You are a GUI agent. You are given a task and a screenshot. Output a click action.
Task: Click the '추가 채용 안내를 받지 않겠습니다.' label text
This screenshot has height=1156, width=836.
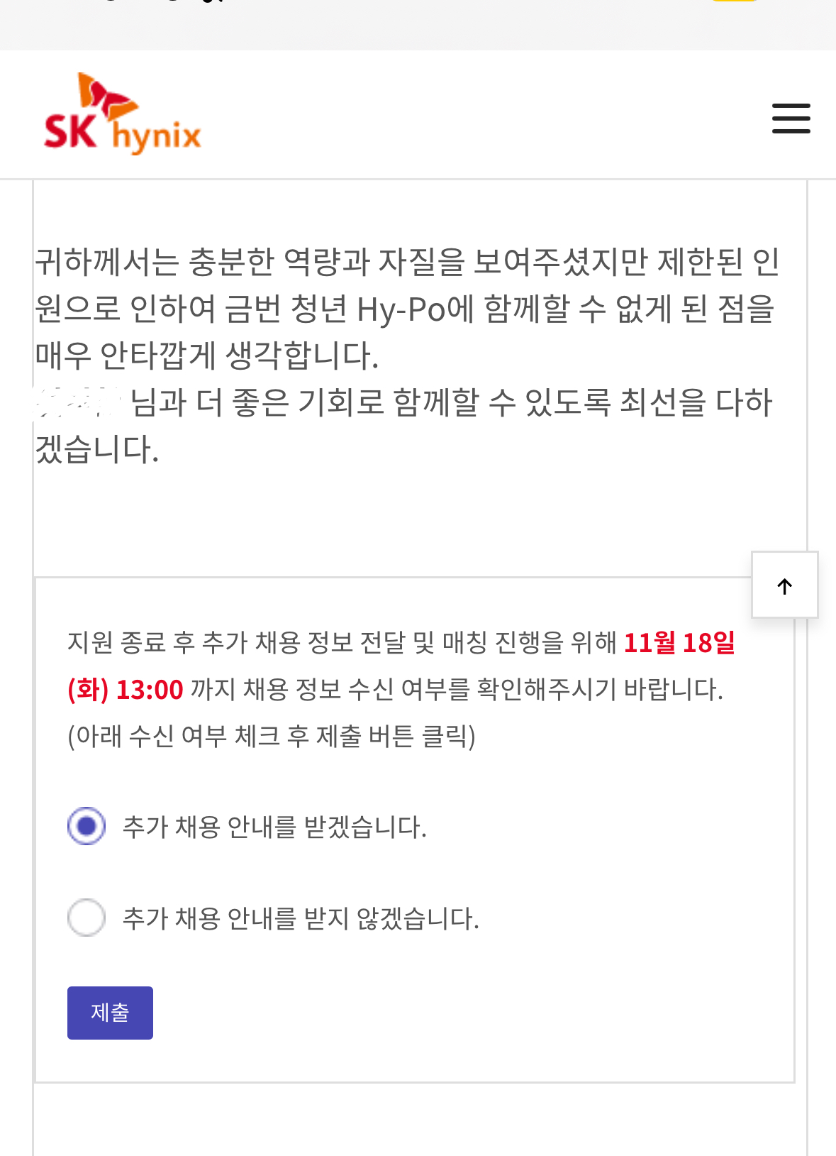pyautogui.click(x=301, y=919)
